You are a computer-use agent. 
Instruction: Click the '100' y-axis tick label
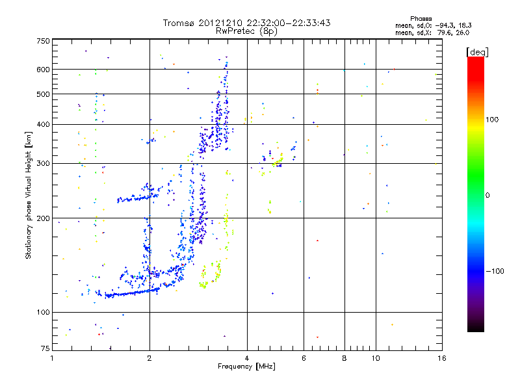click(x=43, y=313)
